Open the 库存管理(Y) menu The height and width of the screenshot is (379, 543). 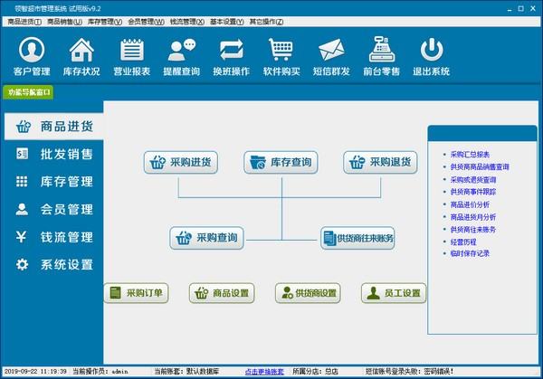[104, 20]
